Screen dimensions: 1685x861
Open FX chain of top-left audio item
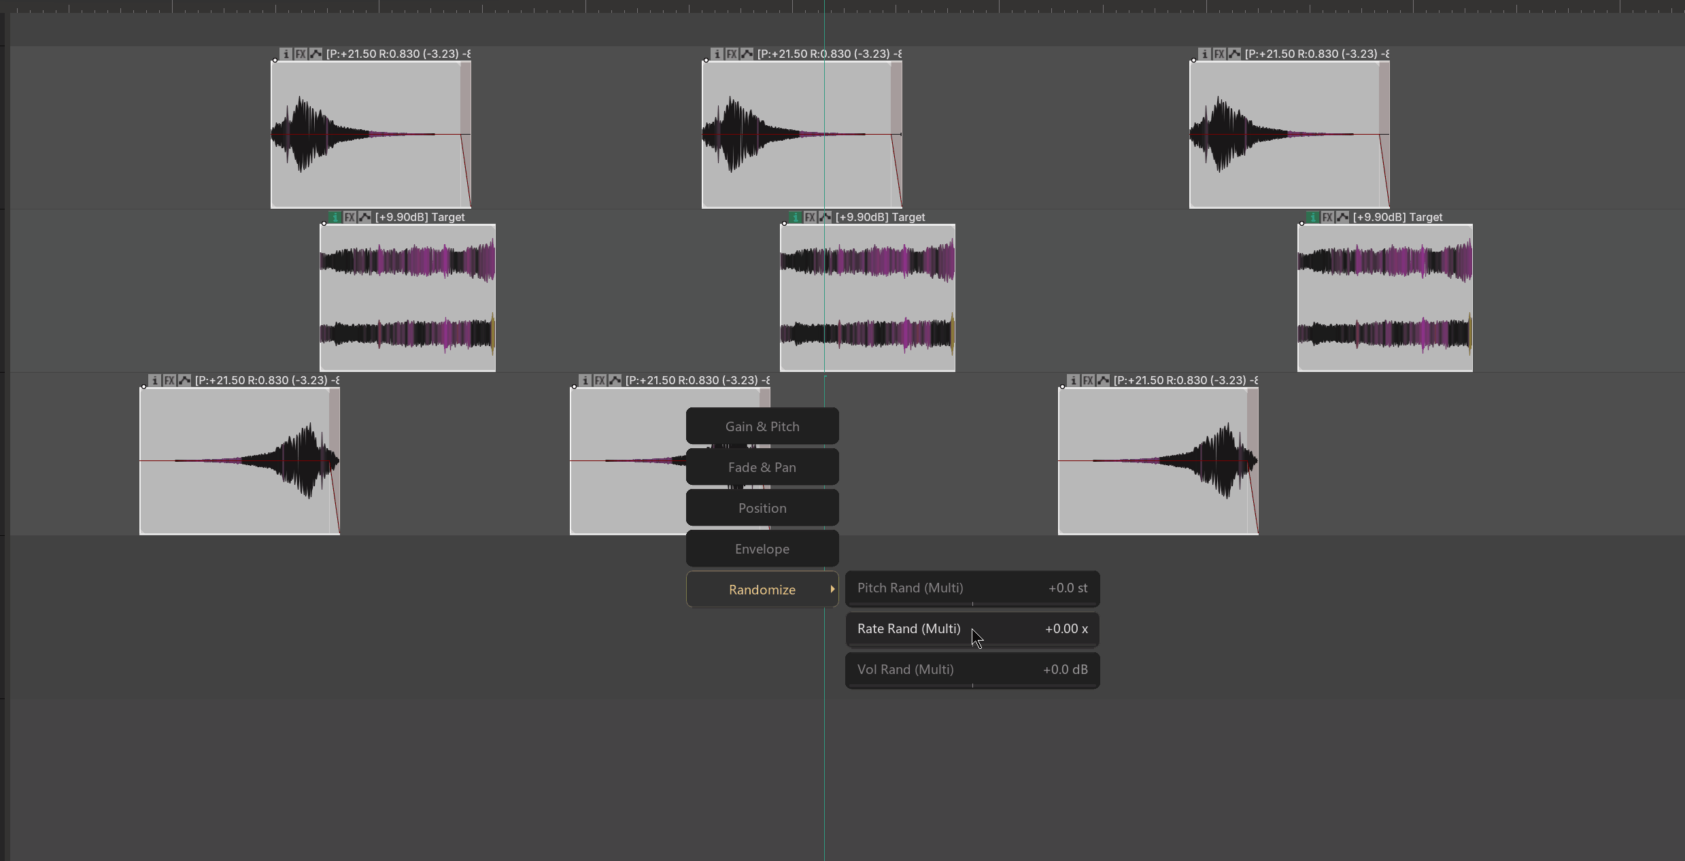tap(301, 54)
